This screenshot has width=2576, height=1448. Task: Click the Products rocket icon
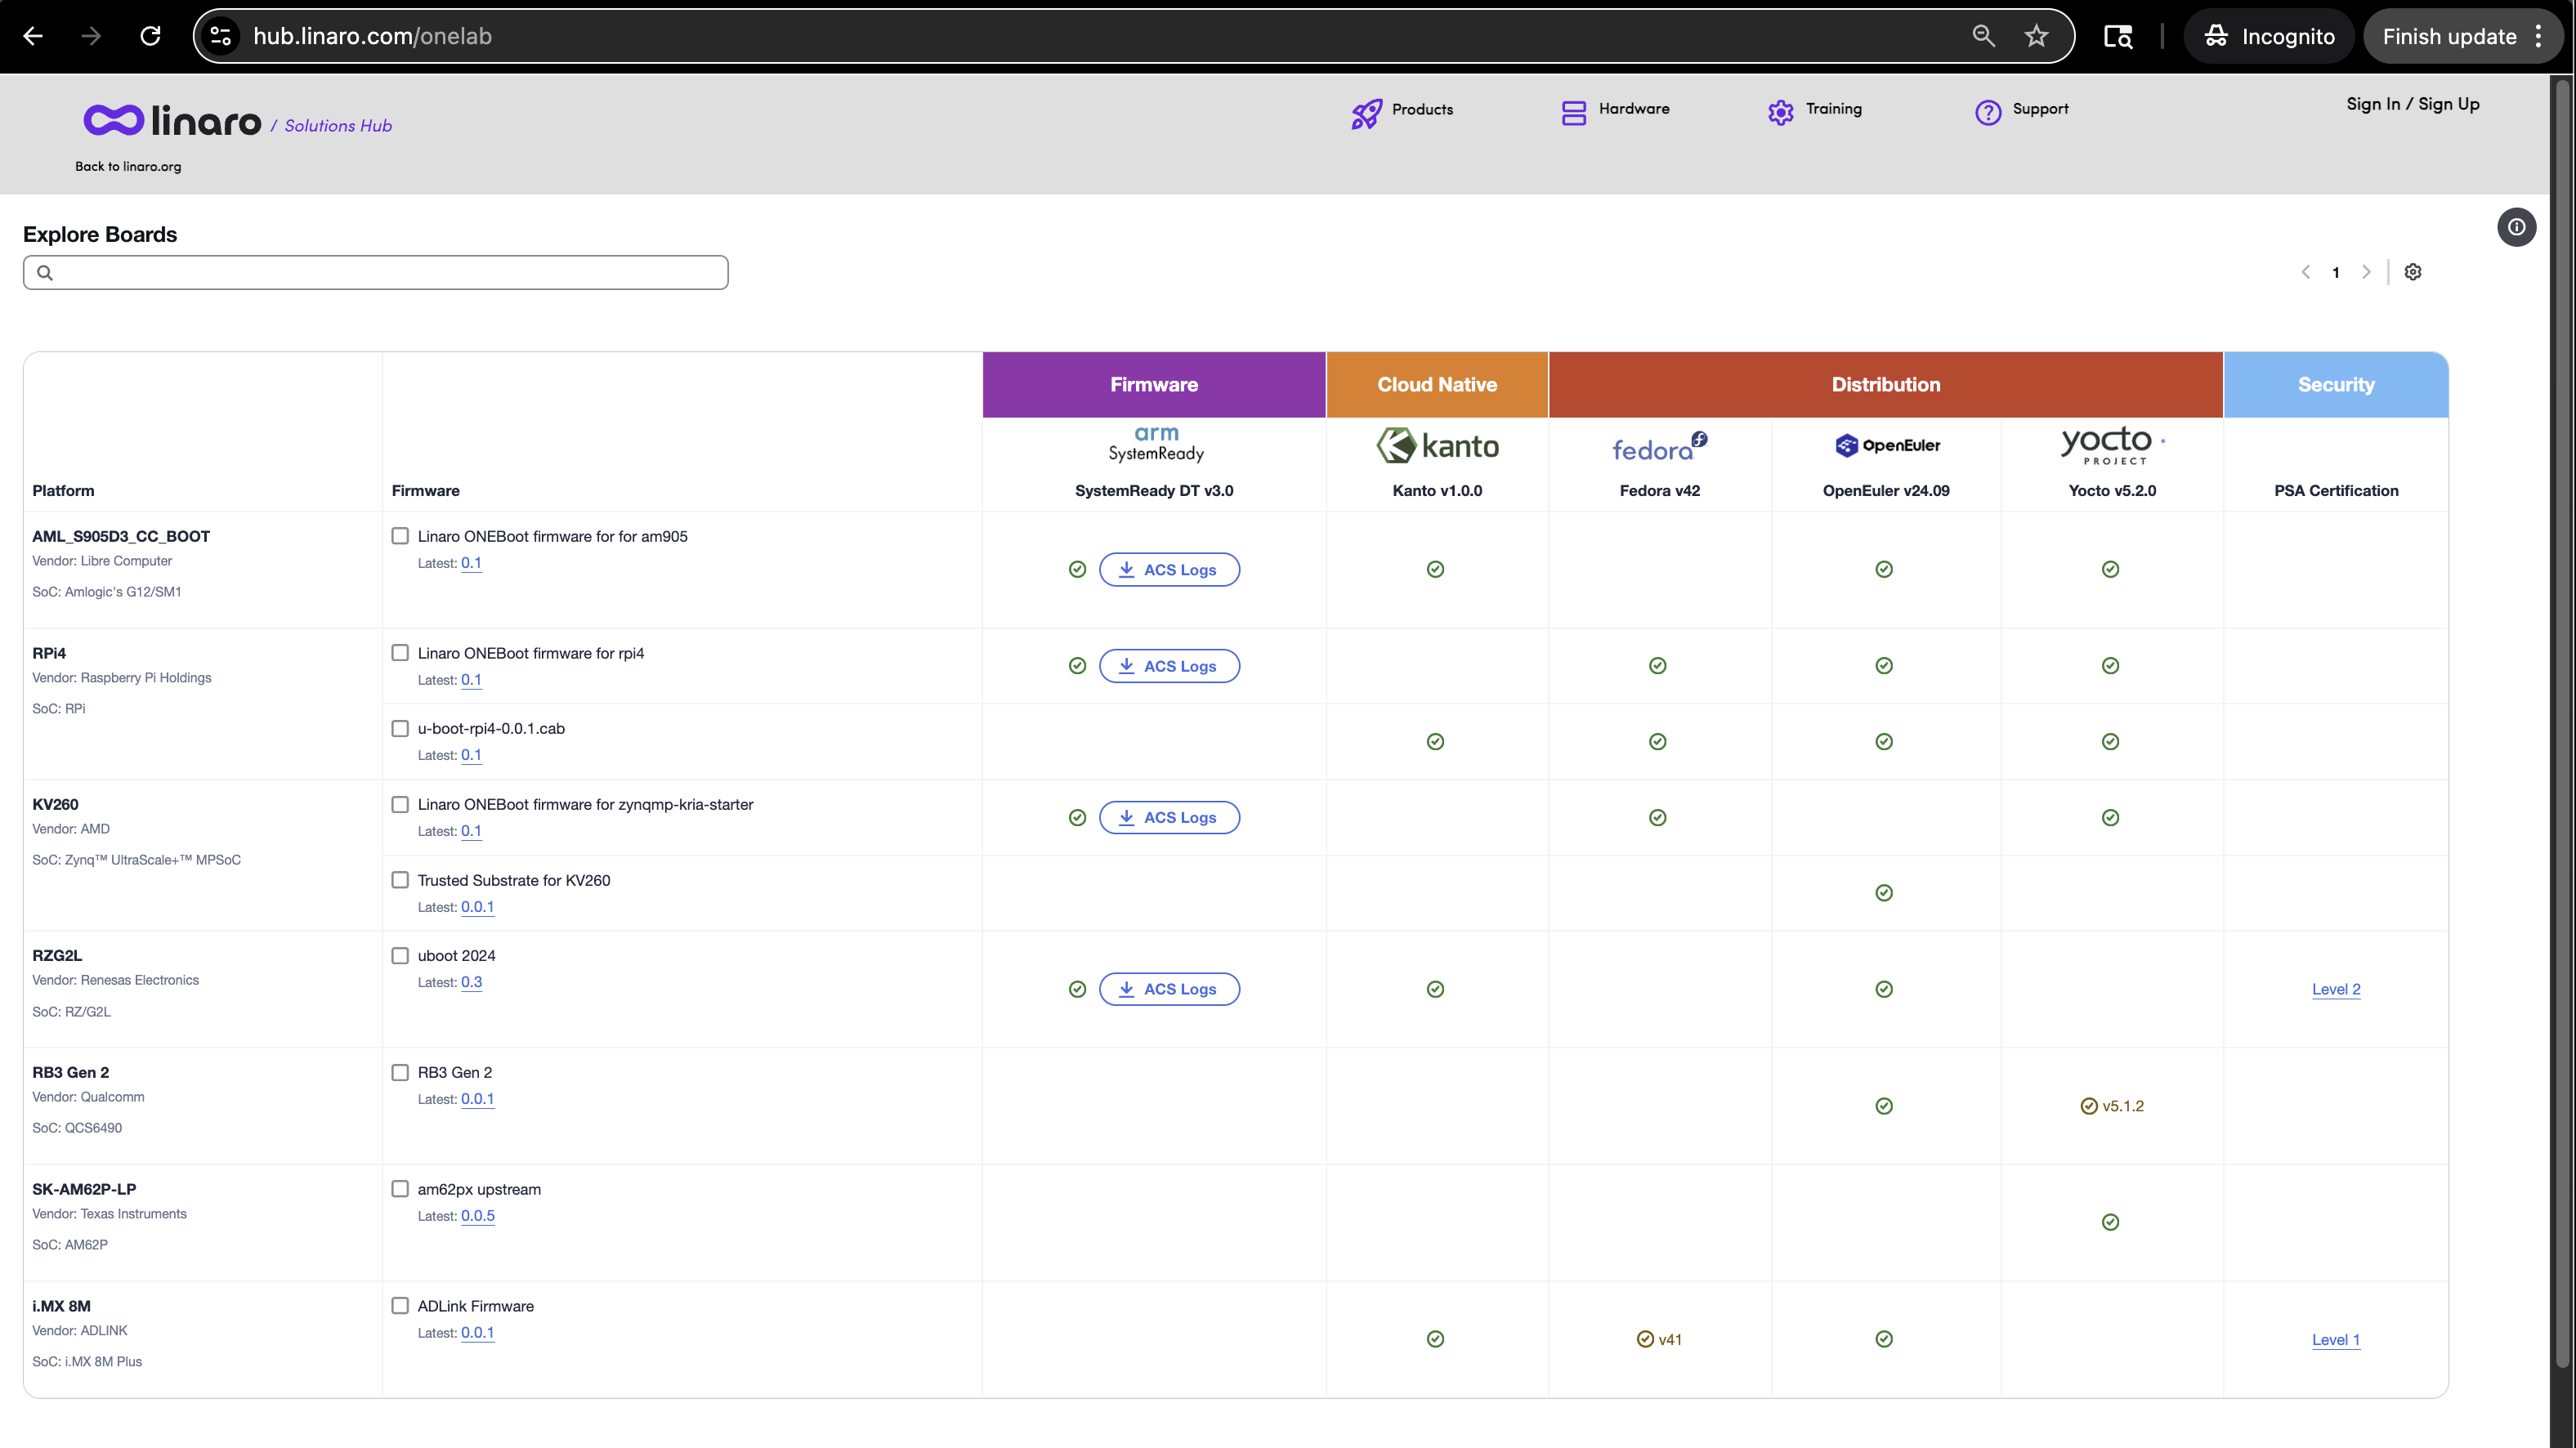pyautogui.click(x=1367, y=113)
